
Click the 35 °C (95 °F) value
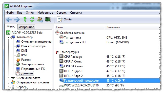click(x=115, y=85)
